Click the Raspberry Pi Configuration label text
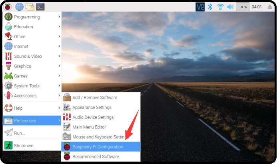Screen dimensions: 277x164 [98, 147]
